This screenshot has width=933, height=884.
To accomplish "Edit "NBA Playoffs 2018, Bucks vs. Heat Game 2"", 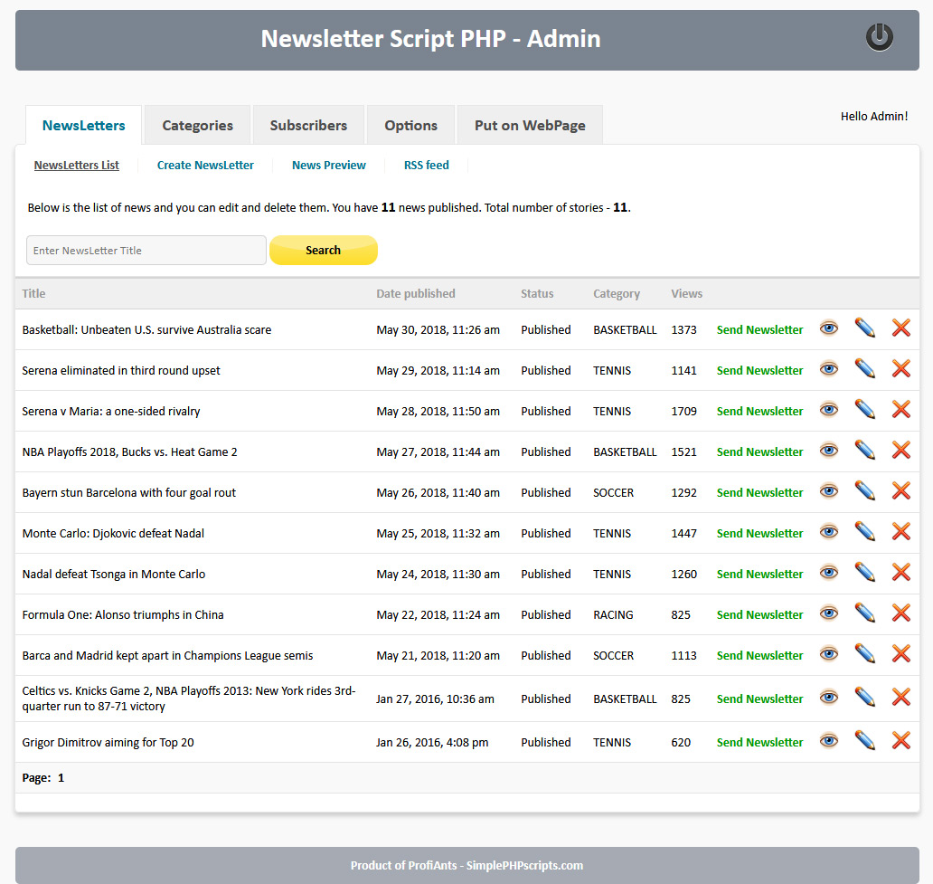I will pos(864,450).
